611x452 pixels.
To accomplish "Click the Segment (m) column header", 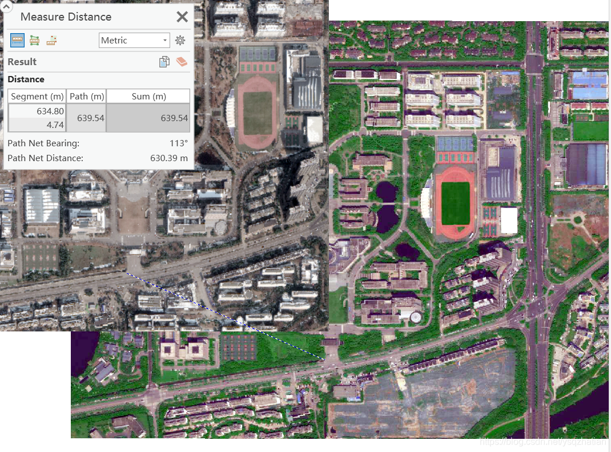I will (x=37, y=97).
